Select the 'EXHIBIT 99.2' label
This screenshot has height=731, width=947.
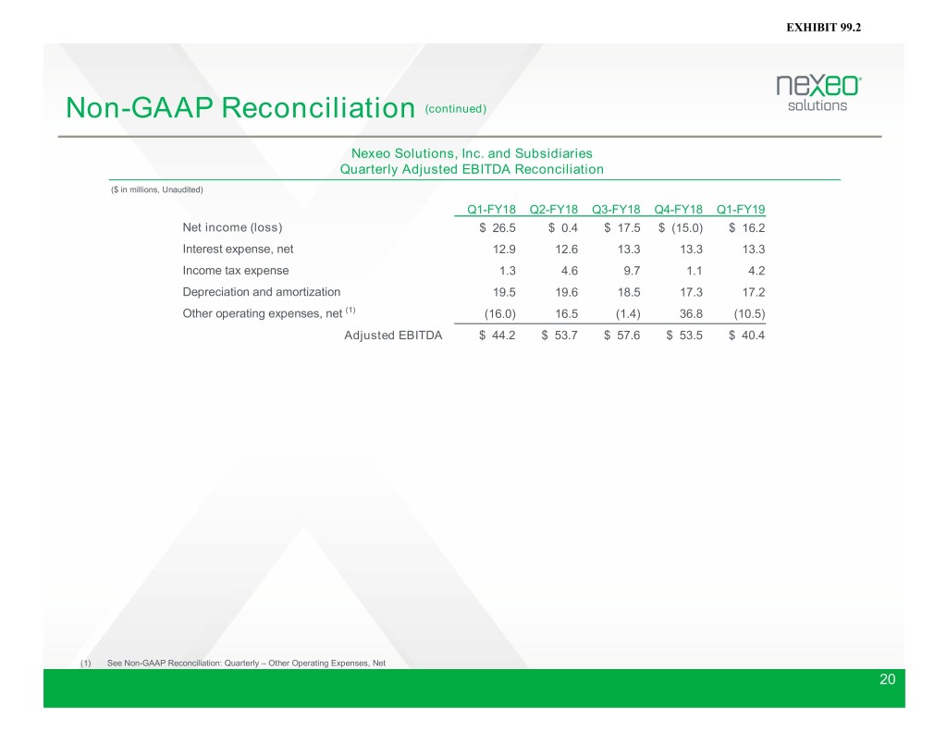point(823,27)
